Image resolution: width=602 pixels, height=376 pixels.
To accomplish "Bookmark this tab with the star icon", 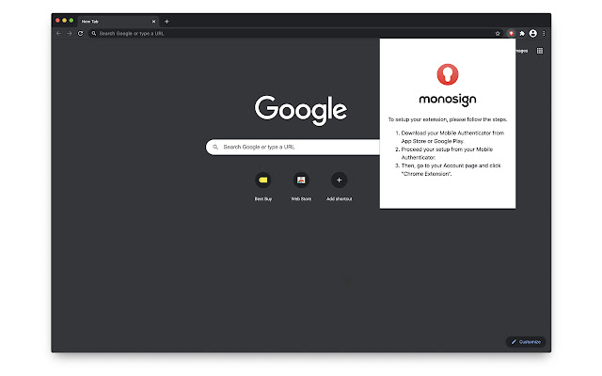I will point(498,34).
